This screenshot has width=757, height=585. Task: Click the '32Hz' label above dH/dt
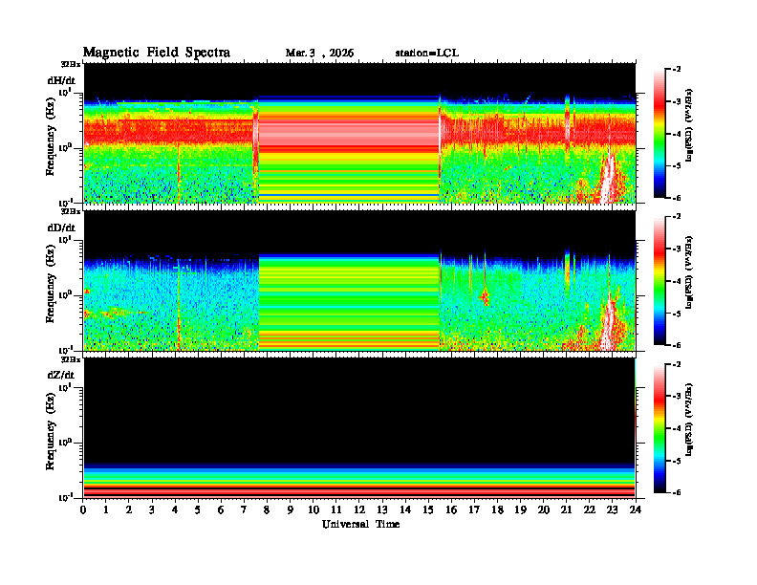tap(71, 64)
